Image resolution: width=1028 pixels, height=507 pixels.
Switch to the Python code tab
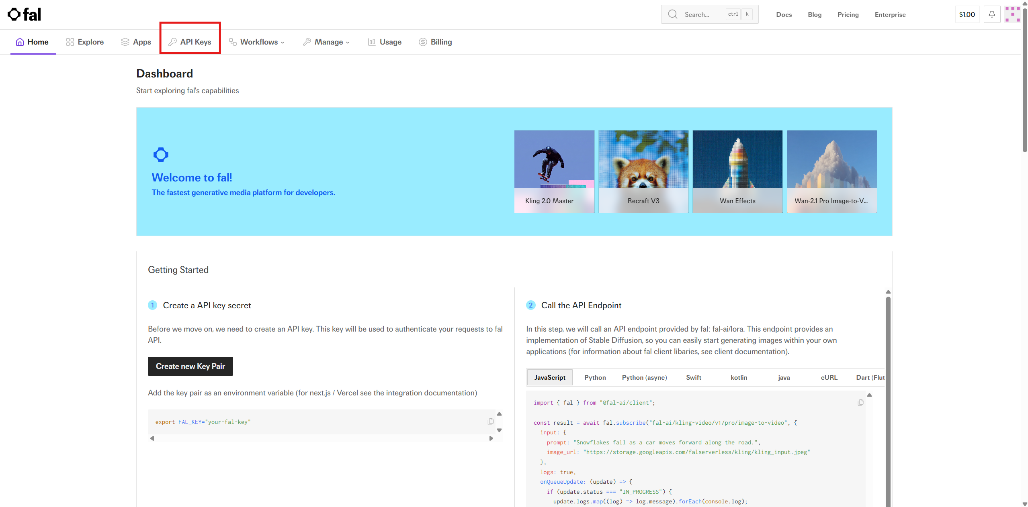(x=595, y=377)
